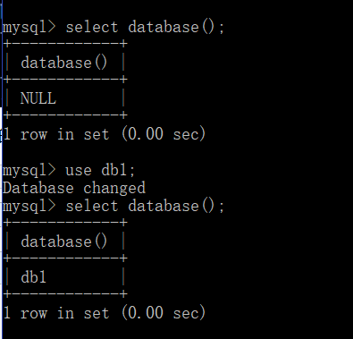
Task: Click the top border of first result table
Action: 65,44
